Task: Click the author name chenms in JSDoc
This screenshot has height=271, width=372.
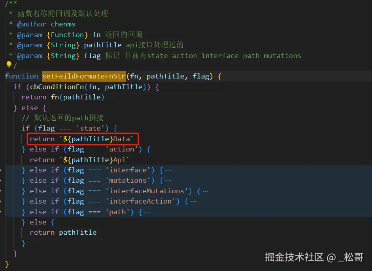Action: tap(63, 24)
